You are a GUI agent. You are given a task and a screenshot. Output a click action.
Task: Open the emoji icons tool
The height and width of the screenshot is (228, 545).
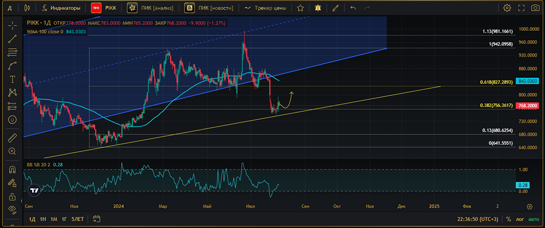(13, 119)
